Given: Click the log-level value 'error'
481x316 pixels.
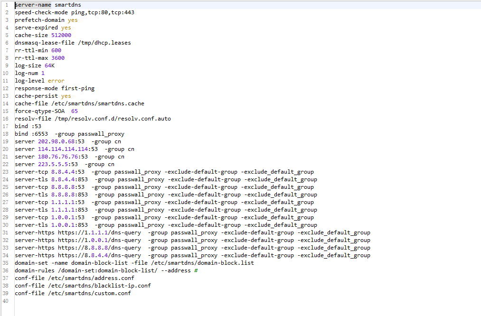Looking at the screenshot, I should [x=56, y=81].
